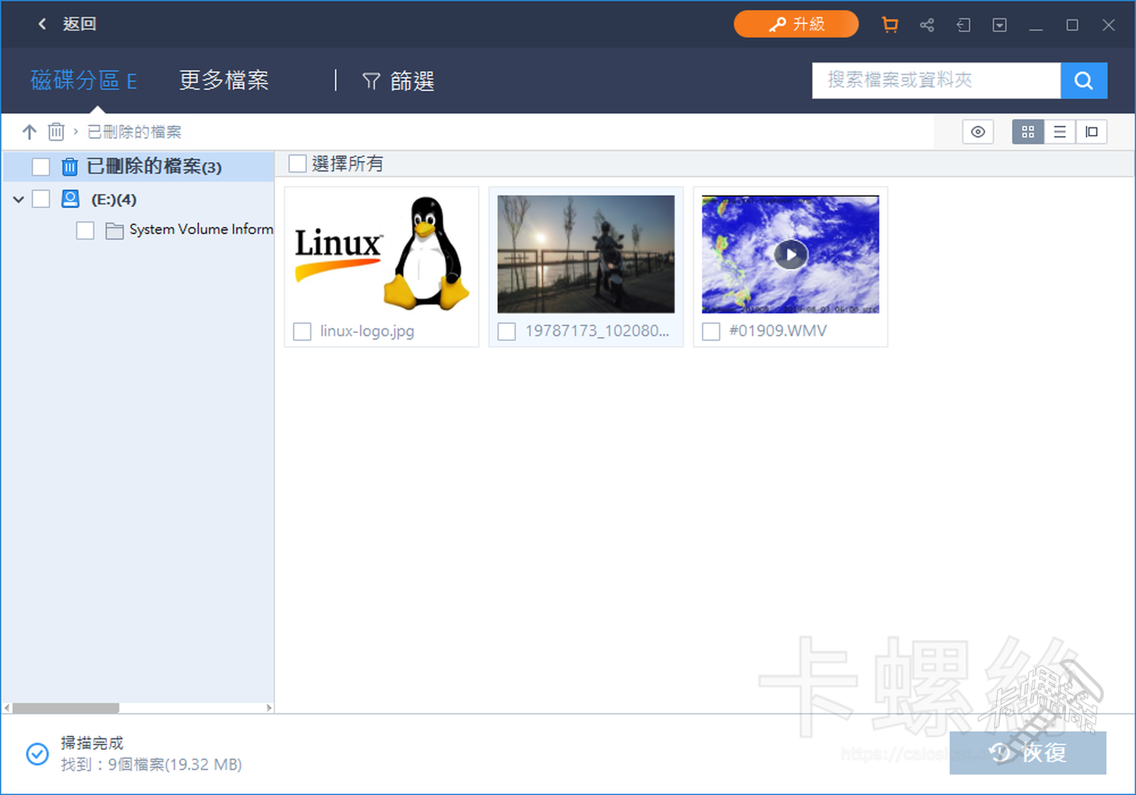This screenshot has width=1136, height=795.
Task: Switch to 更多檔案 tab
Action: (224, 80)
